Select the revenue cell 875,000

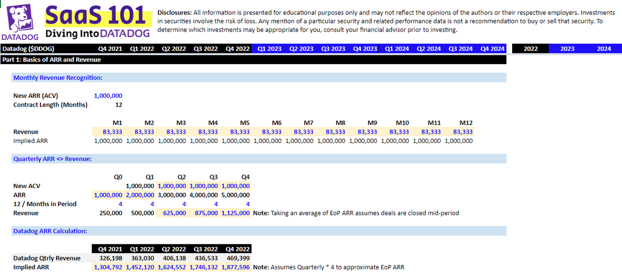coord(206,213)
